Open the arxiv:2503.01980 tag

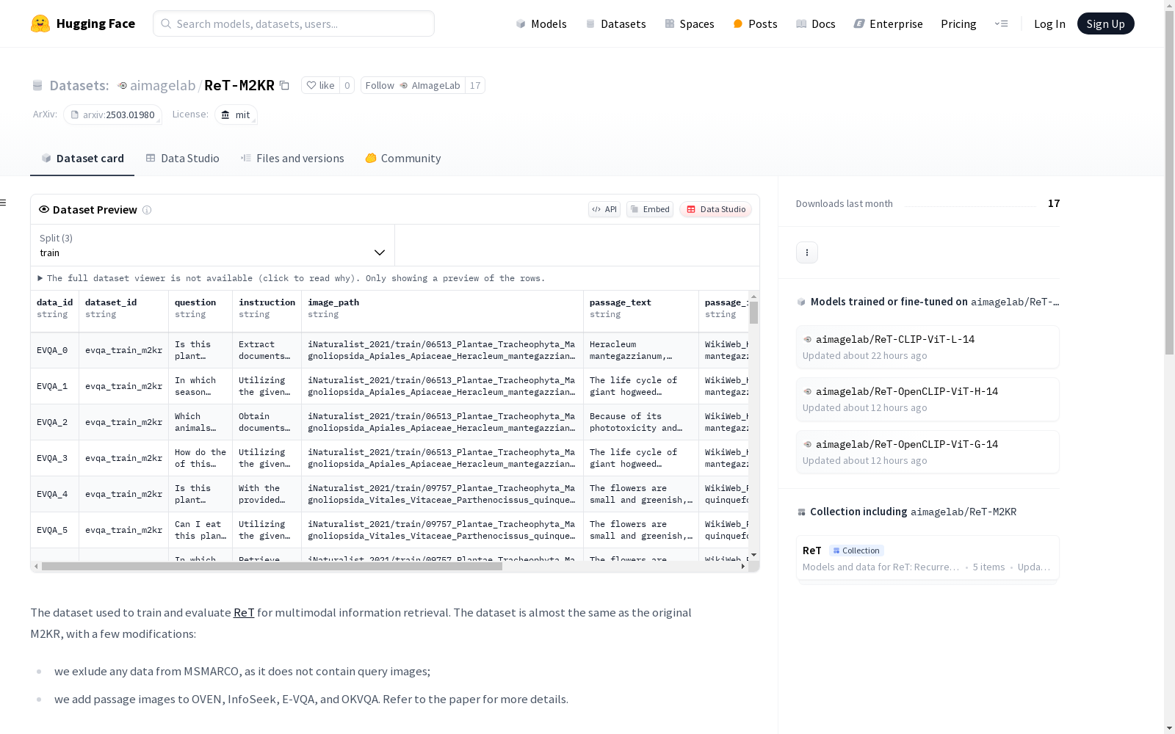click(112, 115)
